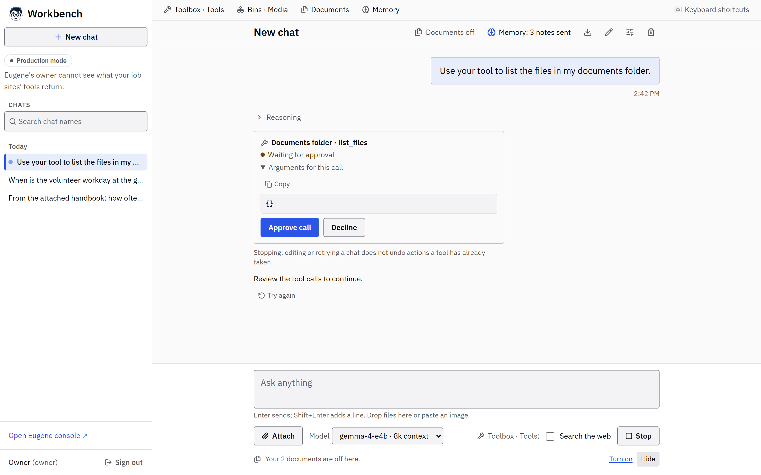Click Approve call button

[290, 227]
